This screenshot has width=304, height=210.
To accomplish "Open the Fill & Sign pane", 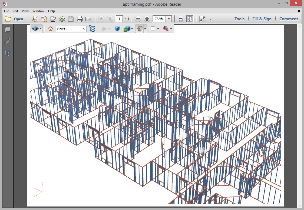I will (262, 19).
